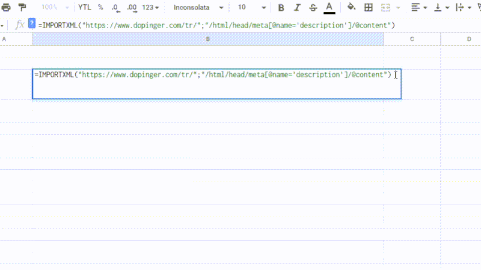Decrease decimal places
Screen dimensions: 481x270
[x=115, y=8]
